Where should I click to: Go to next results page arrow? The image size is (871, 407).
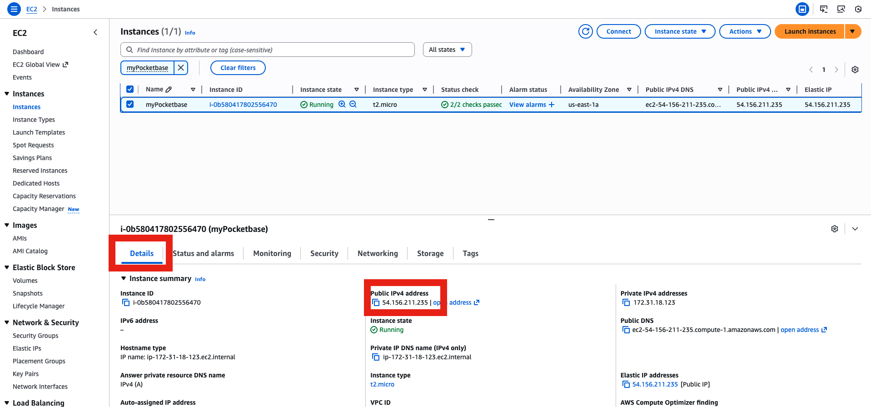point(836,70)
